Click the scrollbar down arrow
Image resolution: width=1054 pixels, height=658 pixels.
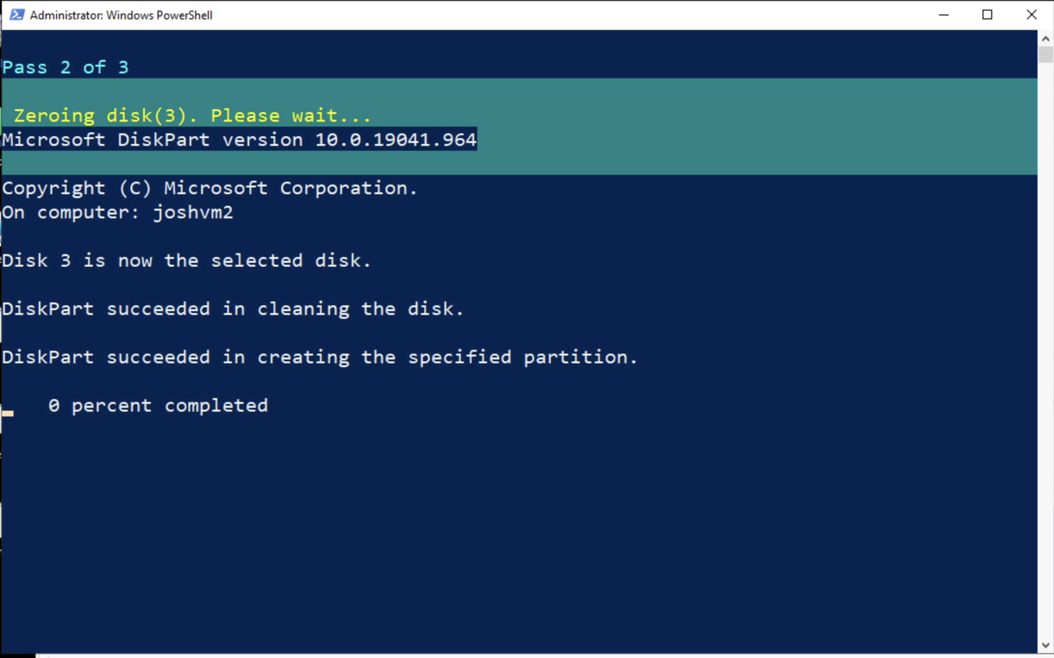click(1046, 645)
